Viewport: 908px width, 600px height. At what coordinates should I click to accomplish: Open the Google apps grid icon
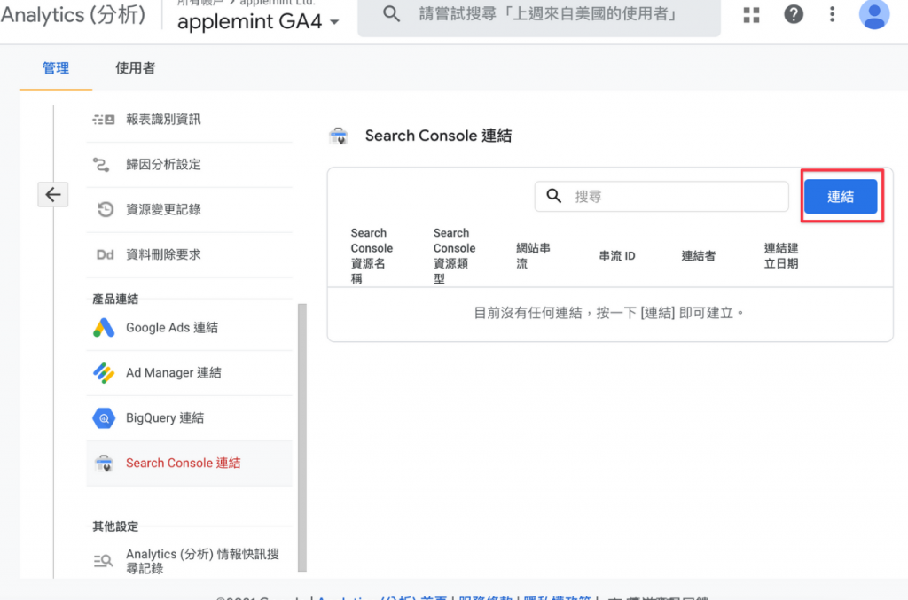(x=751, y=14)
